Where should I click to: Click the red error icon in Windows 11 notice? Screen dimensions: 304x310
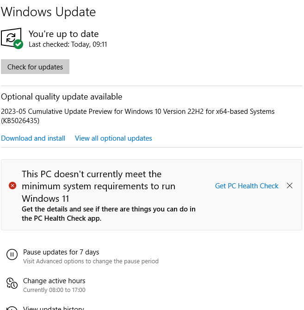pos(12,186)
